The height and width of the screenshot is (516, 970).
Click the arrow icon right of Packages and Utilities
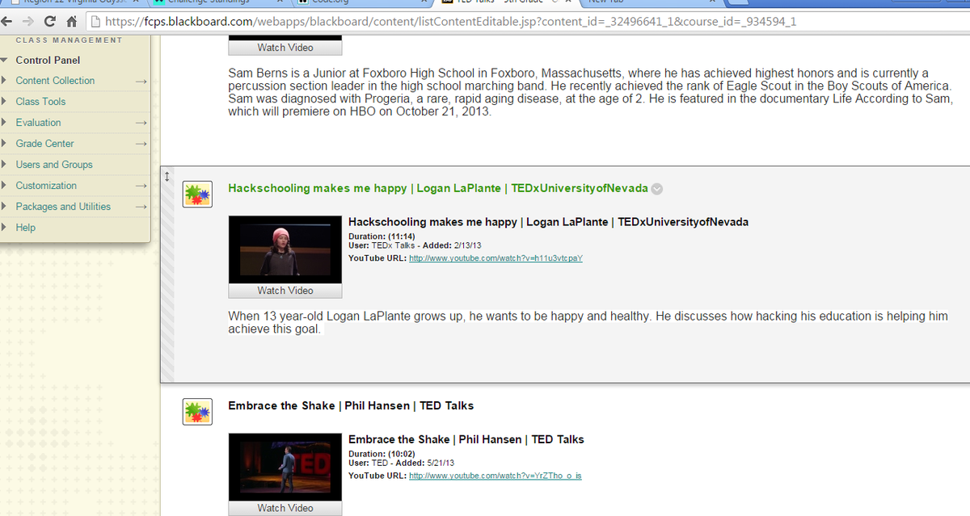[x=141, y=207]
